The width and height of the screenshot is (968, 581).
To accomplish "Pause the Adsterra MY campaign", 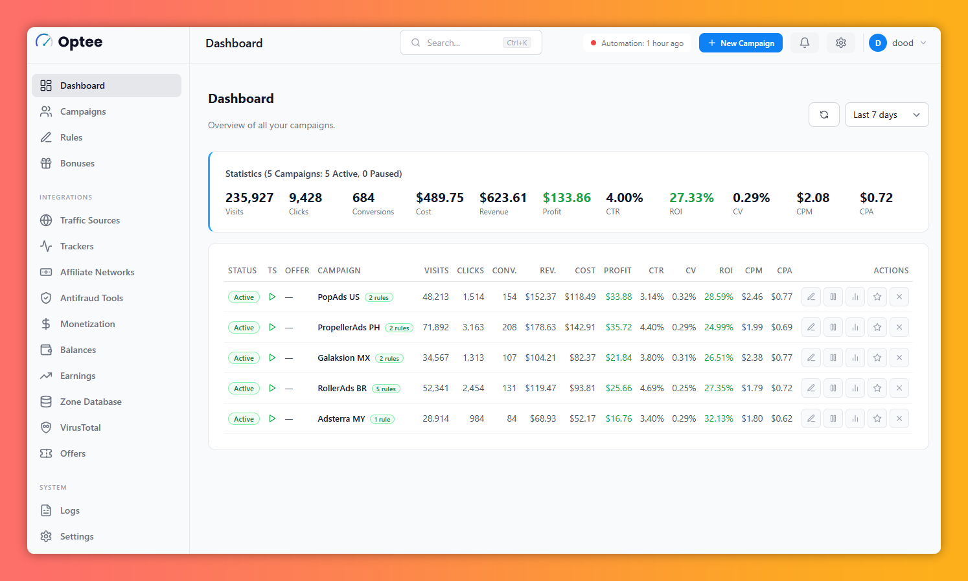I will point(833,418).
